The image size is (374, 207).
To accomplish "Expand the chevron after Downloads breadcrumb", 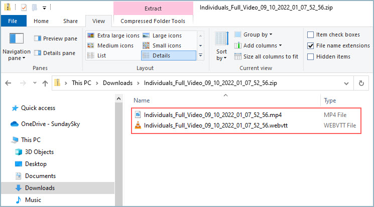I will point(138,83).
